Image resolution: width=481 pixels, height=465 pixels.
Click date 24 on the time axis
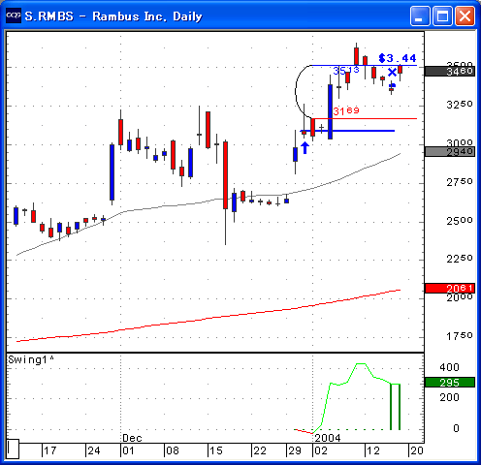[94, 450]
